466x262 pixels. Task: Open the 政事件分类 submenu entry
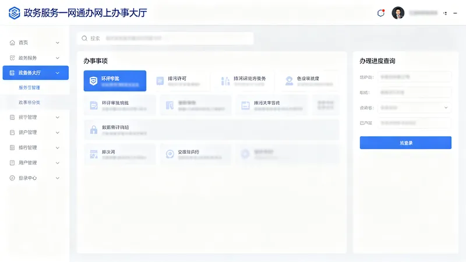click(29, 102)
